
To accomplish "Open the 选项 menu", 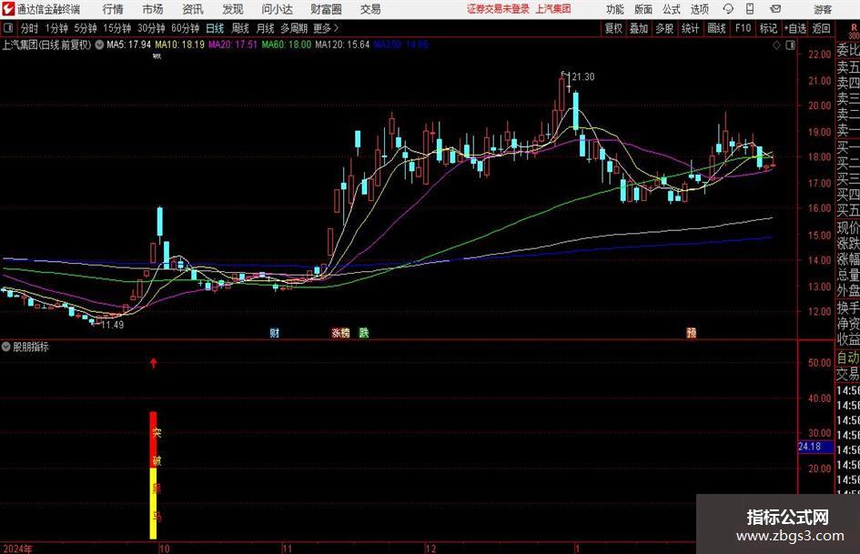I will pyautogui.click(x=700, y=9).
